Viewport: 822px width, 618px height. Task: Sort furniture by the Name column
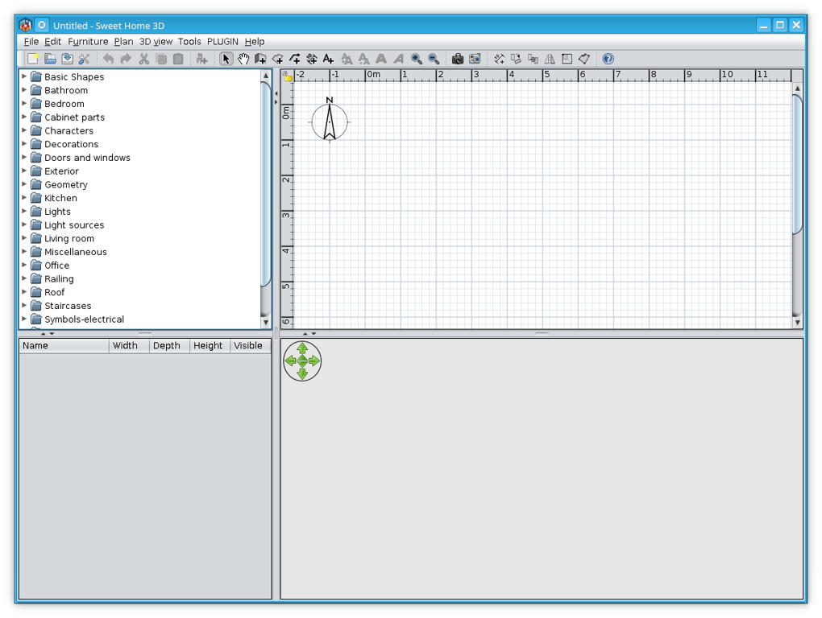pos(64,345)
